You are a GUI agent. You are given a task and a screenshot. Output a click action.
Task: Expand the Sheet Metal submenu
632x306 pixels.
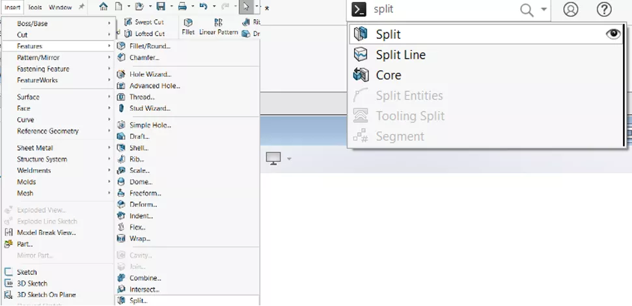pyautogui.click(x=58, y=148)
